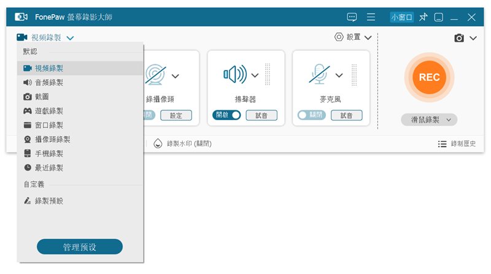Viewport: 491px width, 274px height.
Task: Open the 滑鼠錄製 mouse recording dropdown
Action: [x=429, y=120]
